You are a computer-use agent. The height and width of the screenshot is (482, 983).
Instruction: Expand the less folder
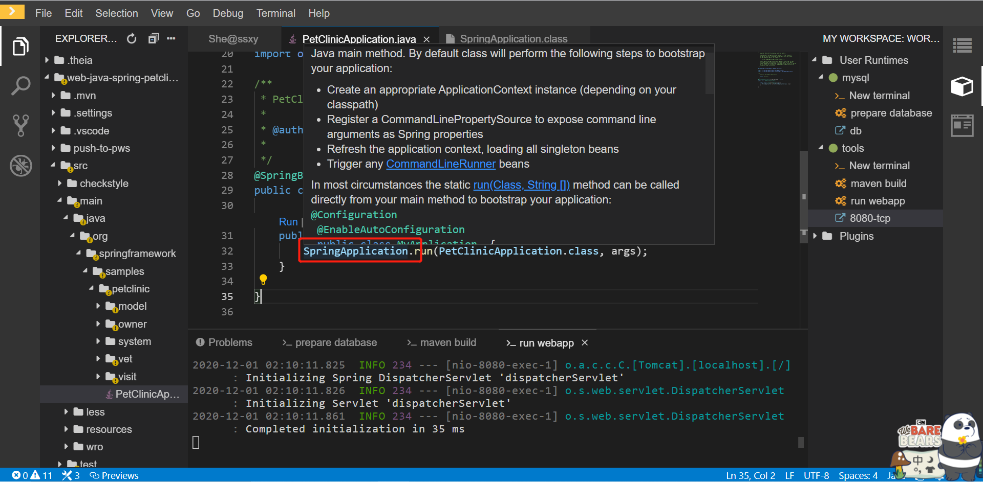coord(66,412)
